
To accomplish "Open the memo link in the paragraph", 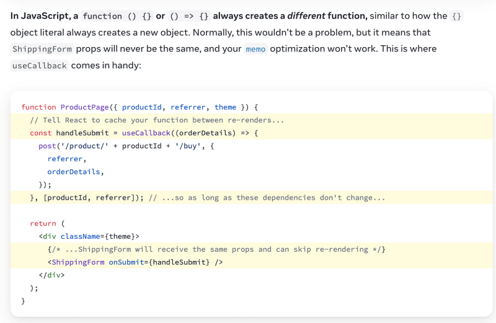I will 255,49.
